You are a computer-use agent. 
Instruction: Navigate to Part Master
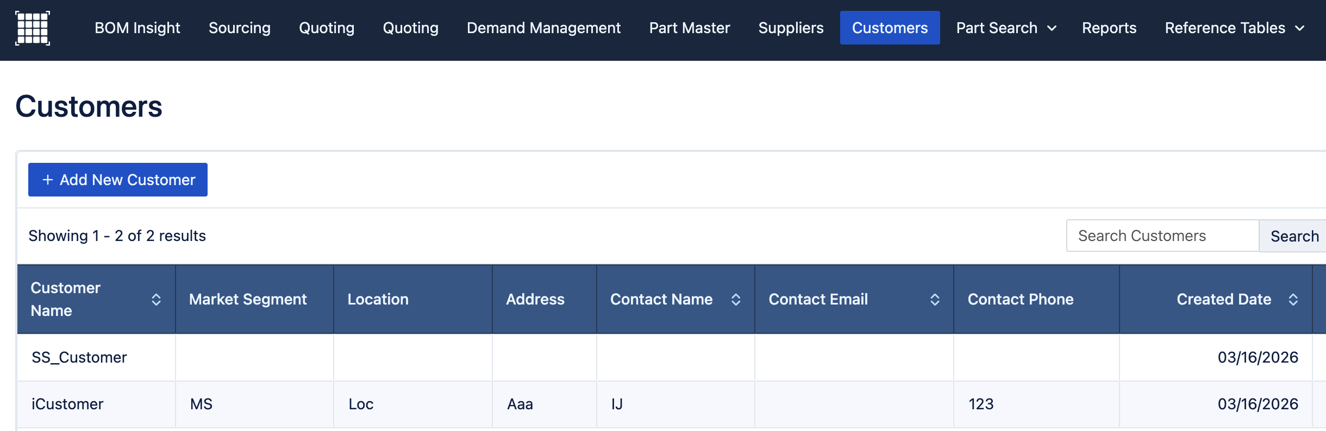(x=689, y=28)
